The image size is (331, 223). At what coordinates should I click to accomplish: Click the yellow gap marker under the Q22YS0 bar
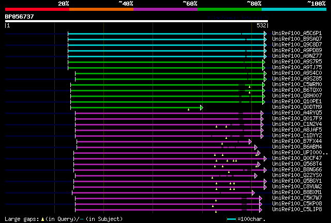[x=212, y=178]
